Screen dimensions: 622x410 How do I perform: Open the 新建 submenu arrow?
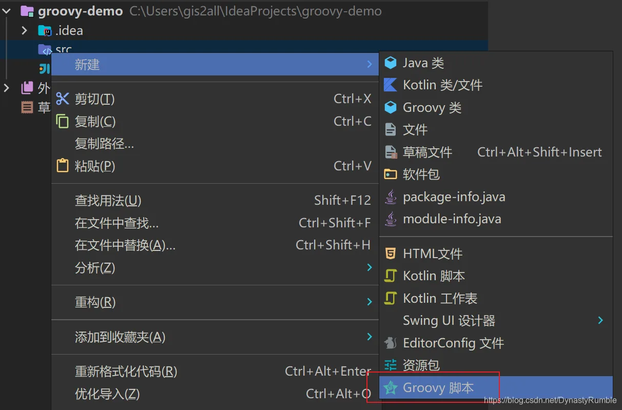370,64
